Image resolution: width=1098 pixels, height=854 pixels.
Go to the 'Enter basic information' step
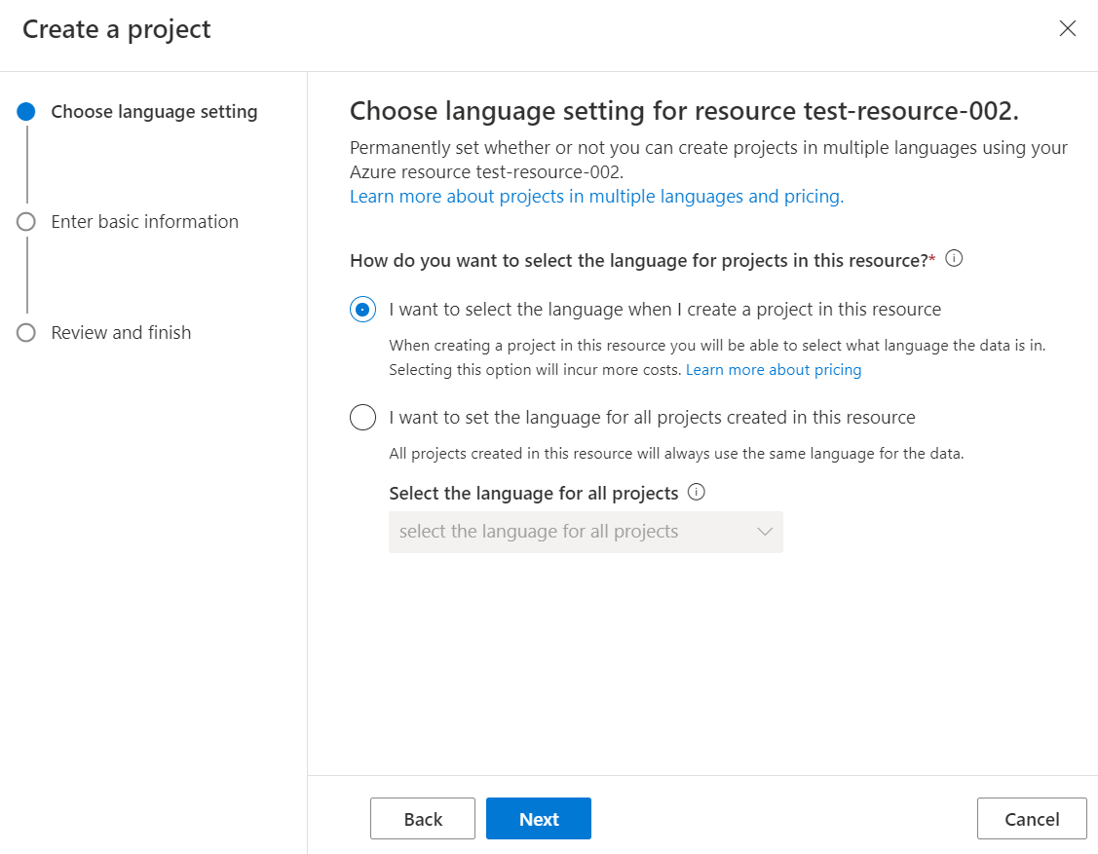coord(144,221)
